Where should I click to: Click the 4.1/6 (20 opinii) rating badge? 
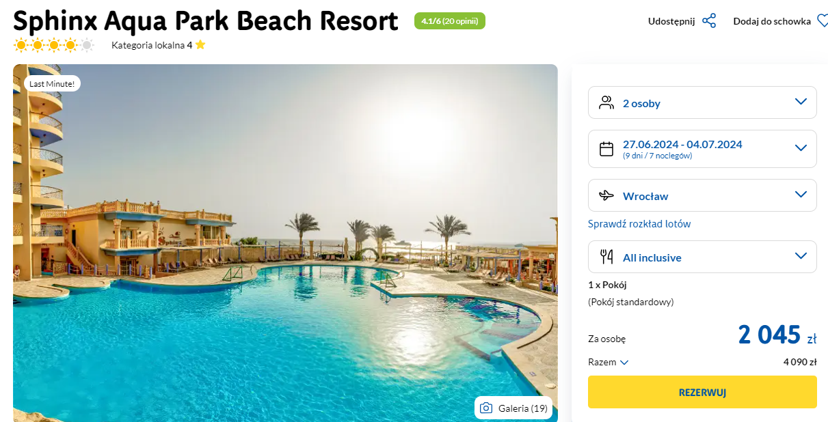point(450,21)
